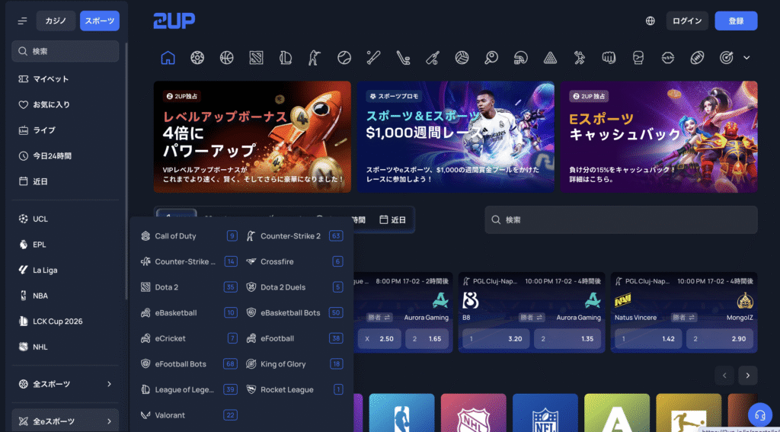Image resolution: width=780 pixels, height=432 pixels.
Task: Select the ice hockey stick icon
Action: (x=403, y=58)
